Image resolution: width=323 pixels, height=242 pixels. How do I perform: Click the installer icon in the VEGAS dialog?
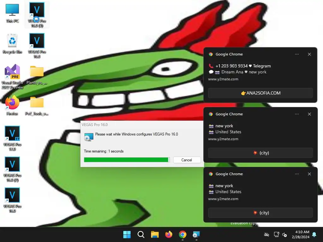[x=89, y=137]
